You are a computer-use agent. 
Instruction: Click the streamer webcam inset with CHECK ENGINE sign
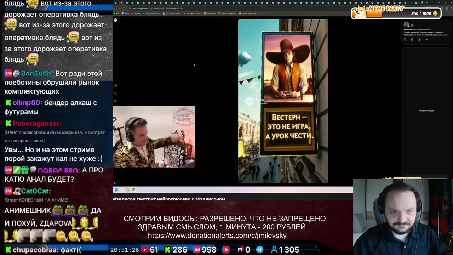tap(154, 137)
